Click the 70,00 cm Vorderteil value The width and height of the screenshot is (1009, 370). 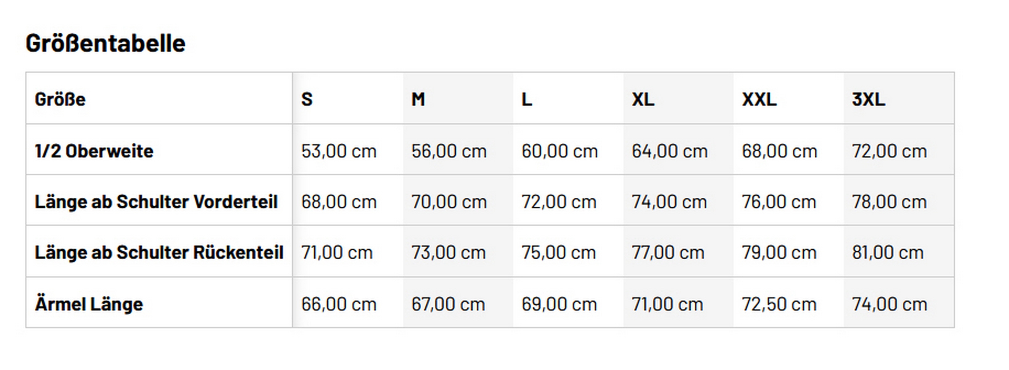point(449,202)
